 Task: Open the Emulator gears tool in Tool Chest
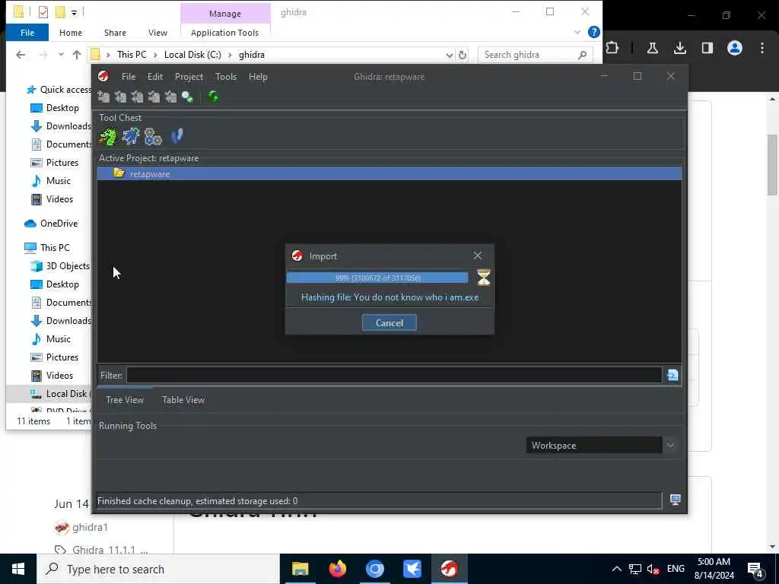(x=153, y=136)
